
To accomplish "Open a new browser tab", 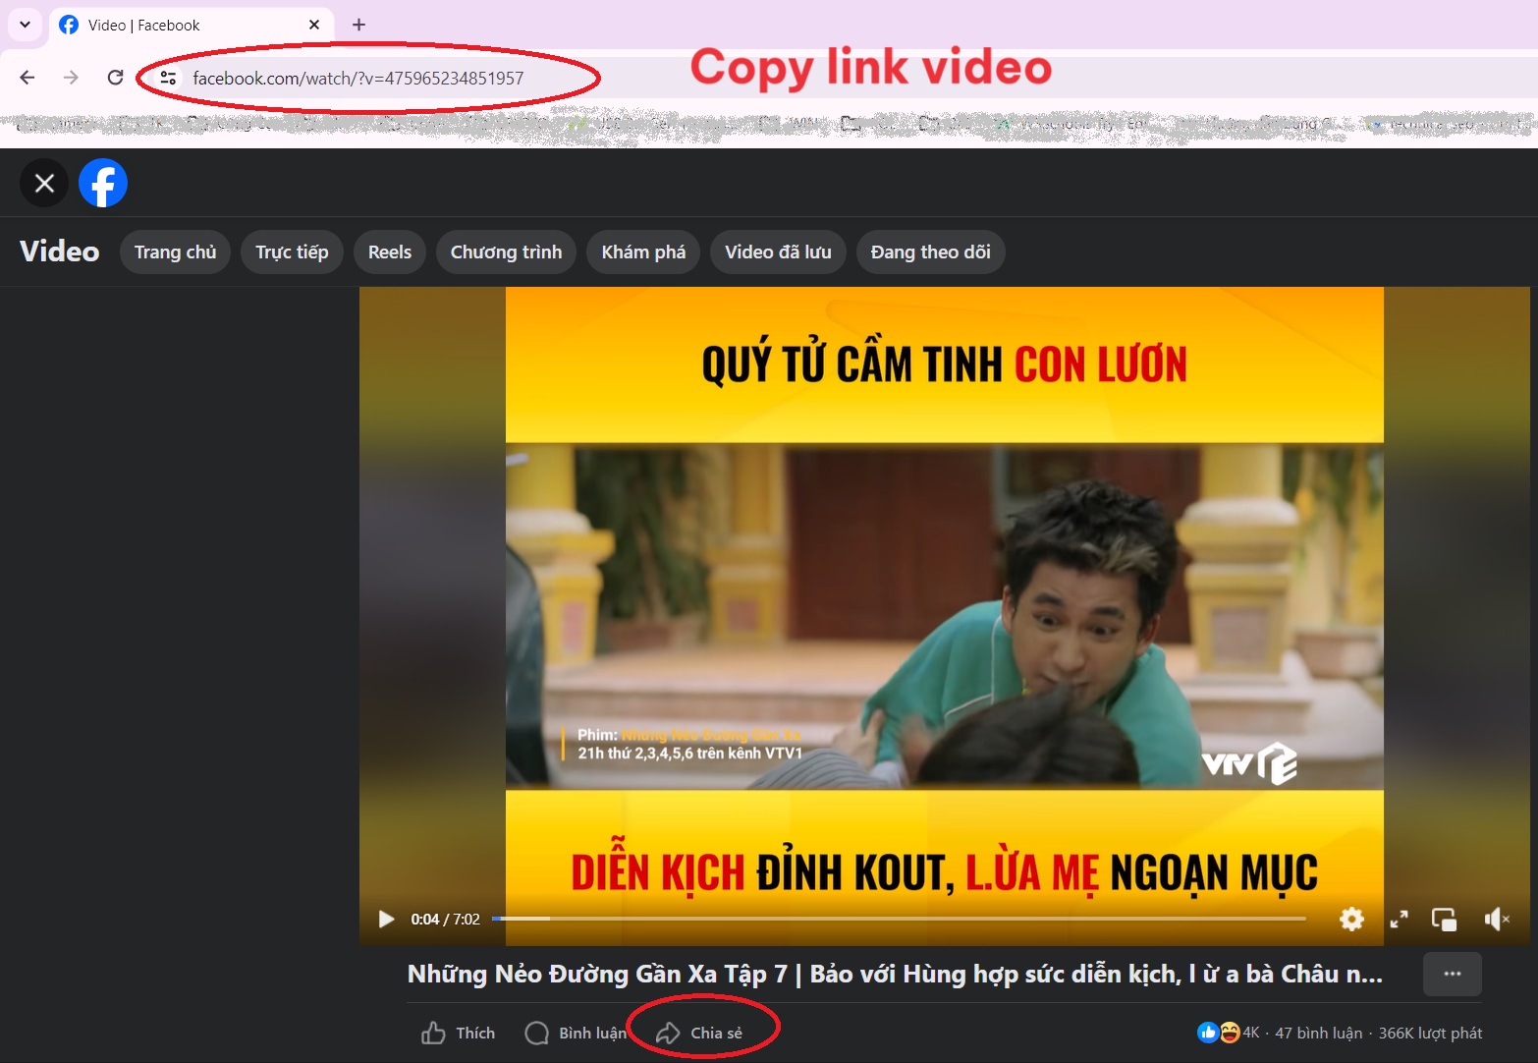I will [359, 25].
